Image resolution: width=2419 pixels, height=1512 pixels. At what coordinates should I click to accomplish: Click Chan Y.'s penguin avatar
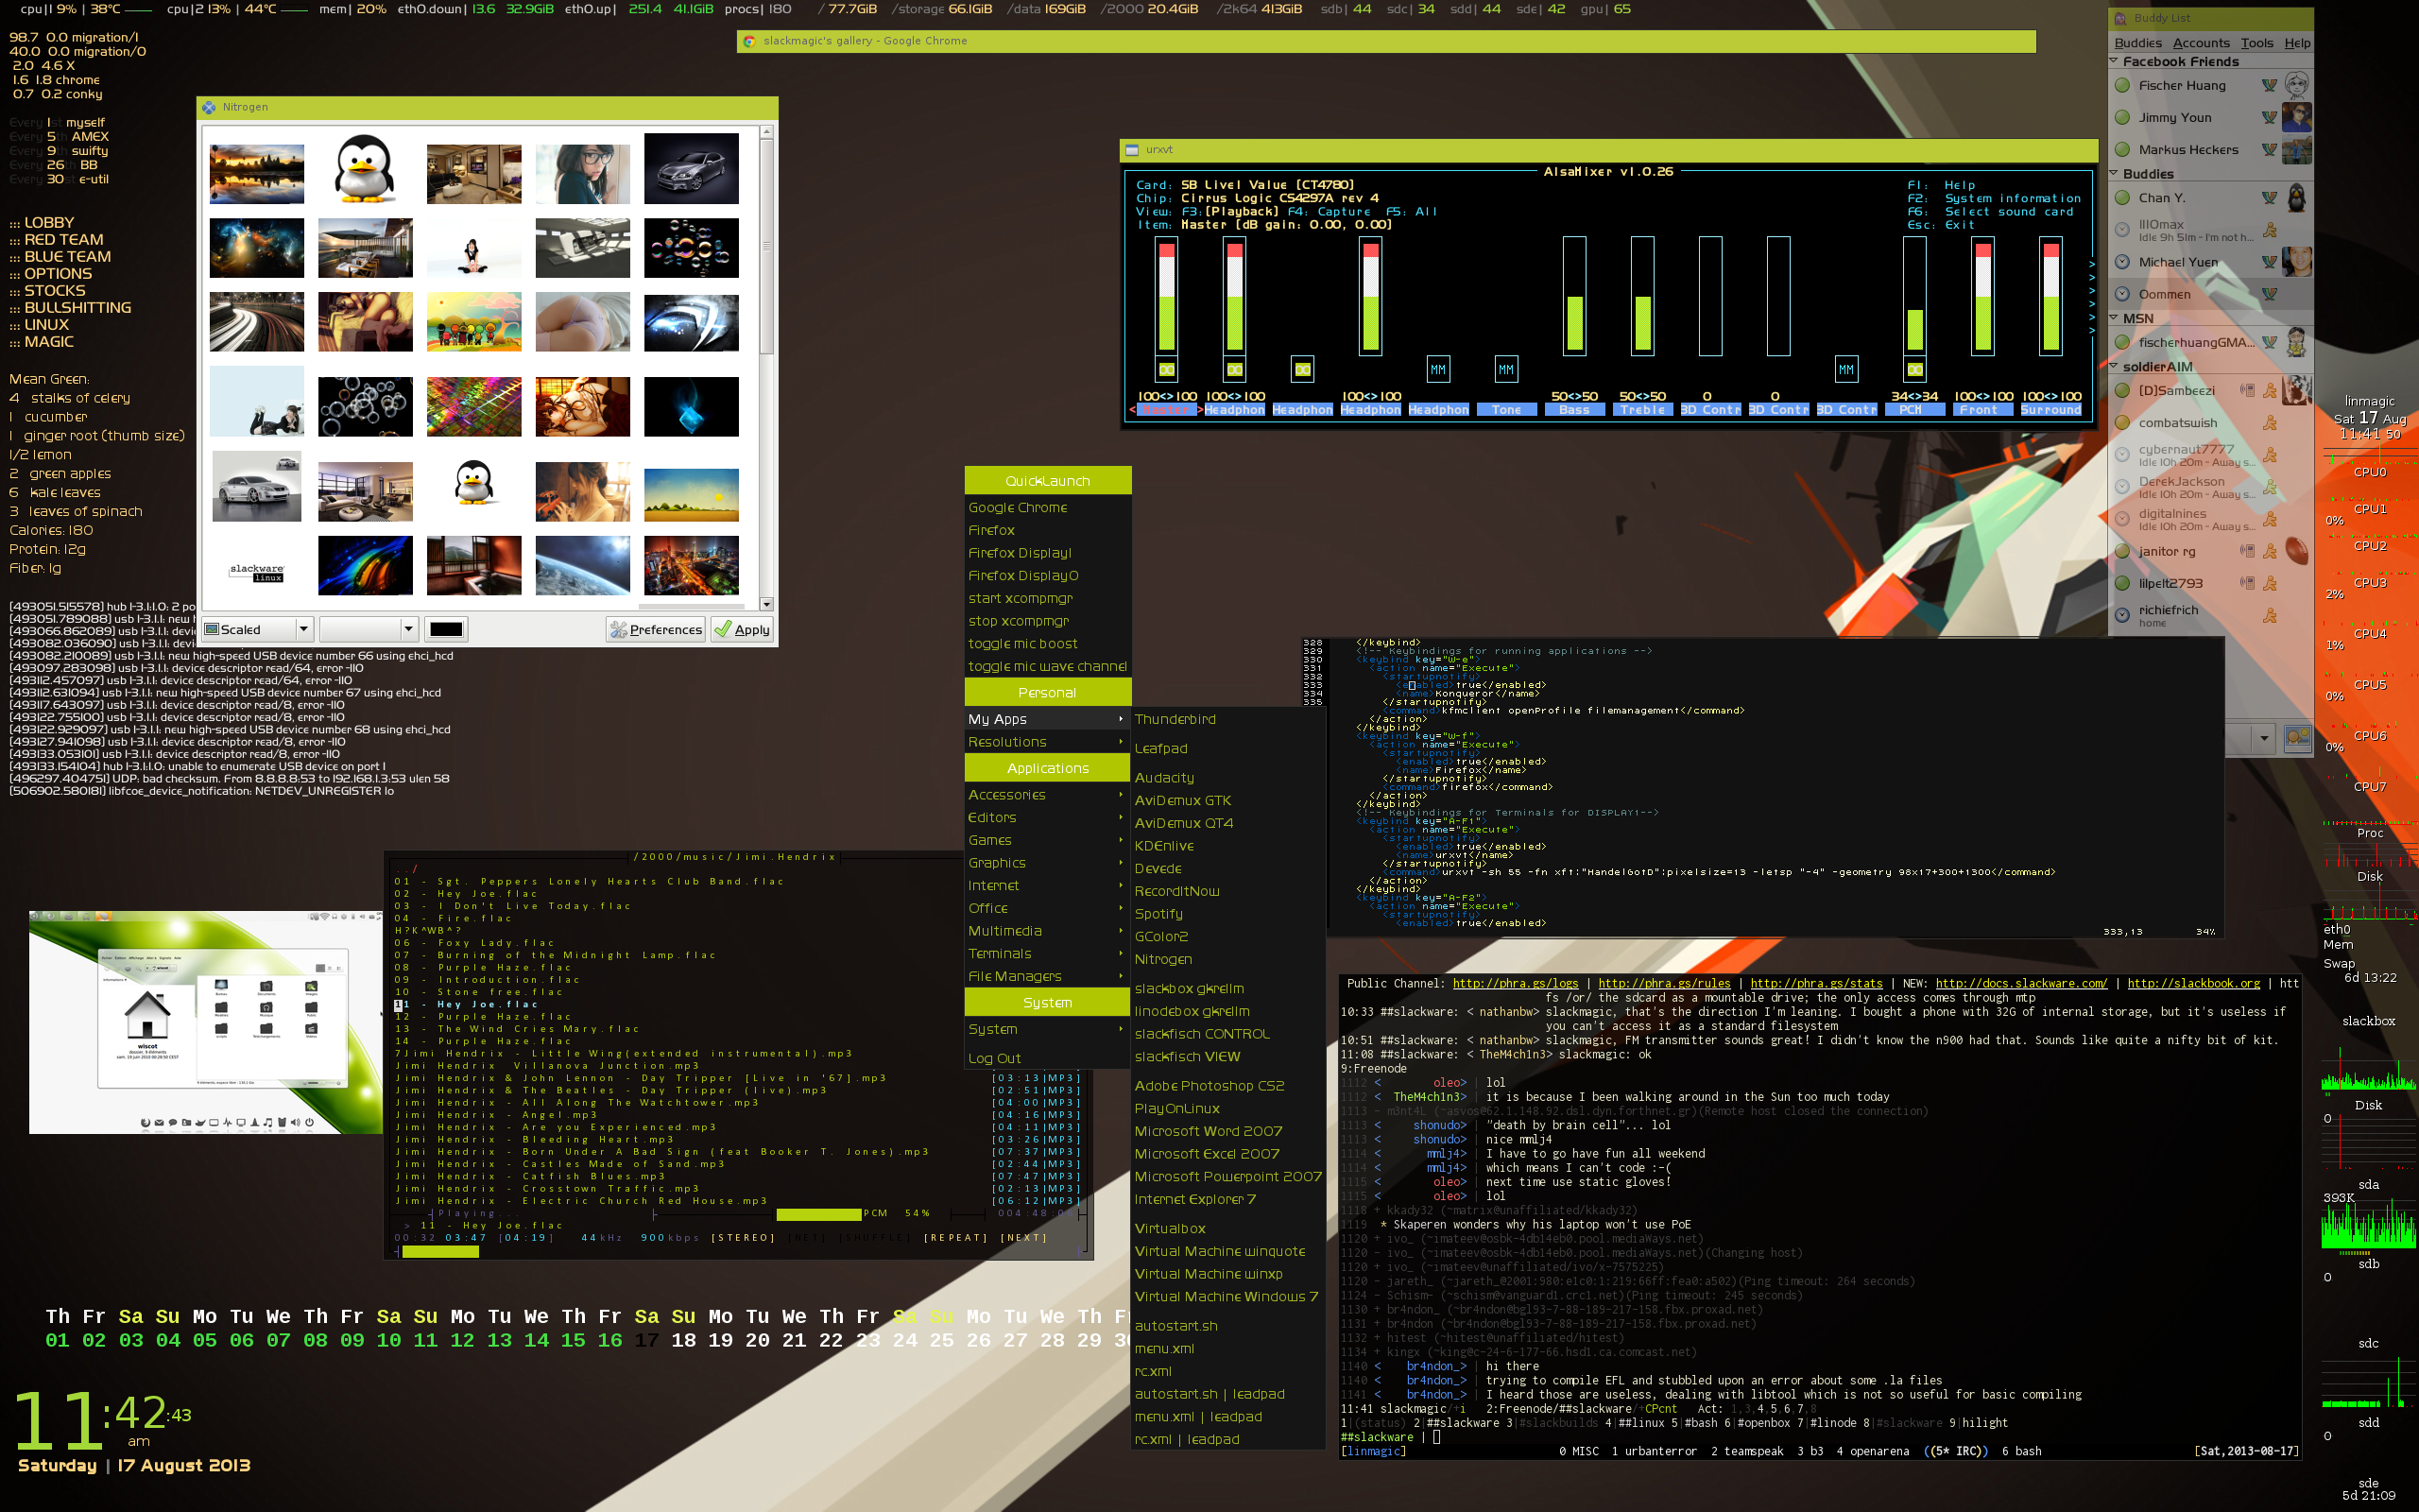tap(2297, 198)
